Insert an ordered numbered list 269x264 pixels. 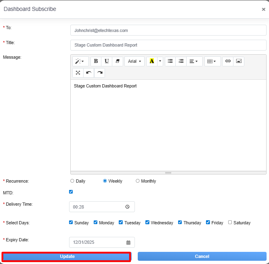(x=181, y=61)
